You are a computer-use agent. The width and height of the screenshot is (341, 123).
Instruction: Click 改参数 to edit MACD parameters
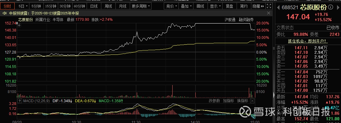coord(214,101)
